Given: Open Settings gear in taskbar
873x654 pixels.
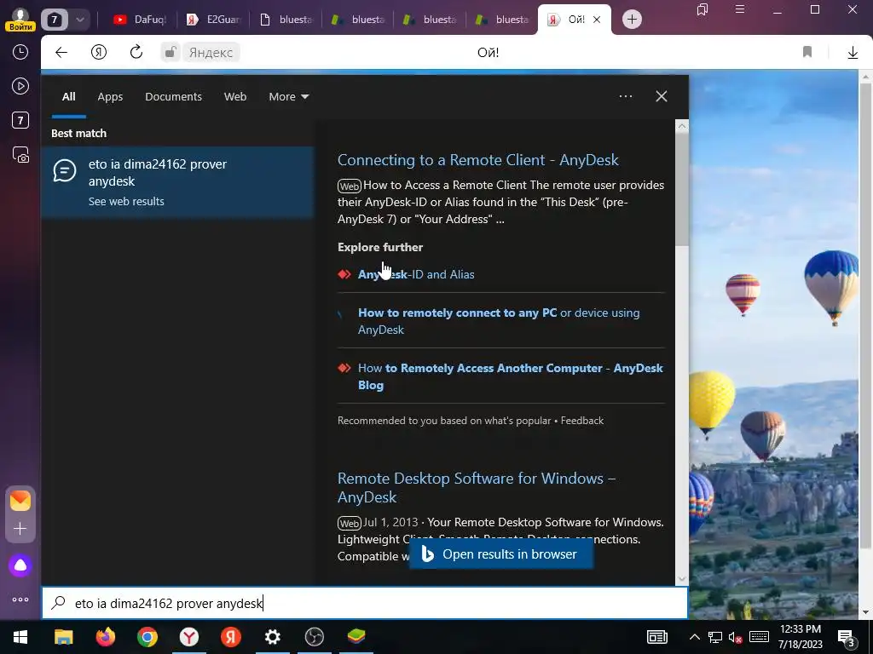Looking at the screenshot, I should pyautogui.click(x=272, y=637).
